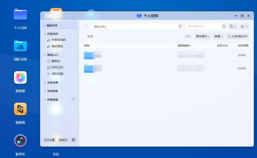This screenshot has height=158, width=257.
Task: Expand the 我的文件 tree node
Action: tap(45, 25)
